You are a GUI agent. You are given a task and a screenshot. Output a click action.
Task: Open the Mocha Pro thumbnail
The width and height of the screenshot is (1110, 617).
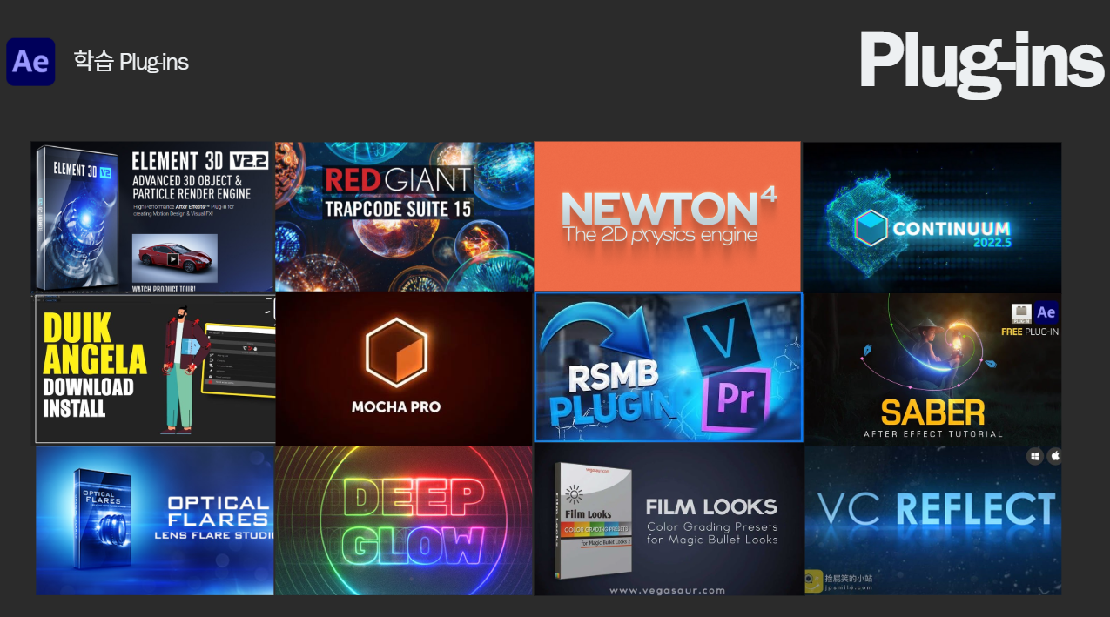404,369
